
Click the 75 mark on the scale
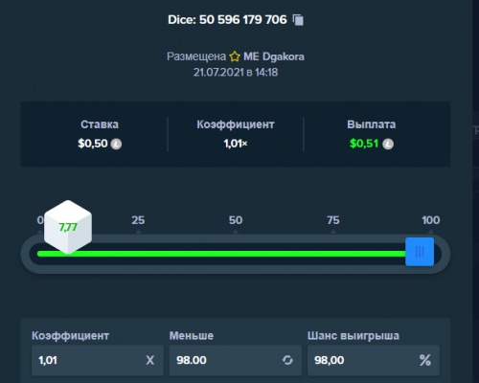pyautogui.click(x=333, y=220)
